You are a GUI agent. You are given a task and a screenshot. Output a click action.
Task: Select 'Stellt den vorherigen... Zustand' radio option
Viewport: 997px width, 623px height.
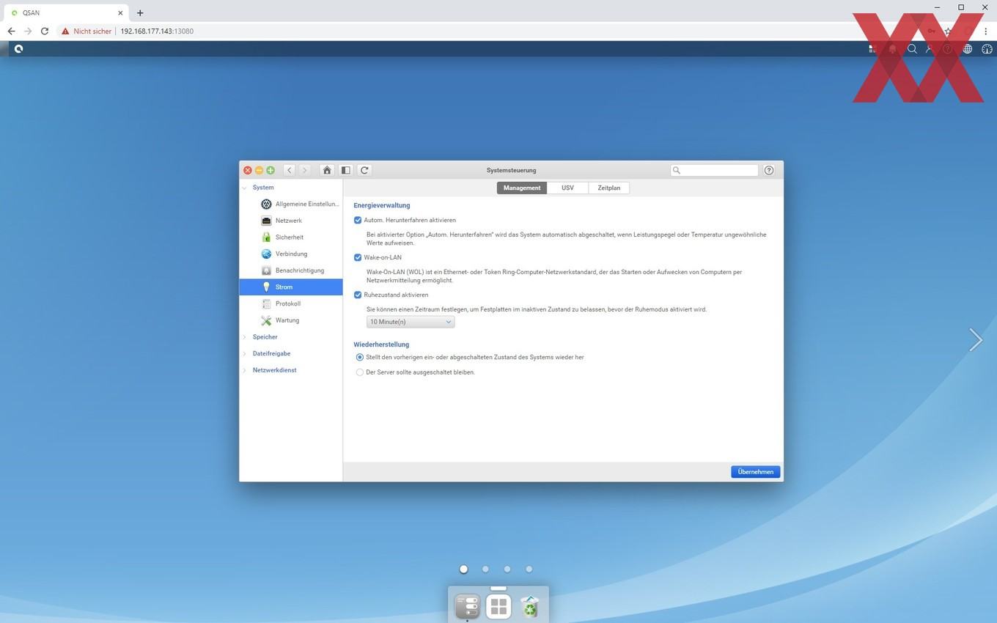point(359,357)
